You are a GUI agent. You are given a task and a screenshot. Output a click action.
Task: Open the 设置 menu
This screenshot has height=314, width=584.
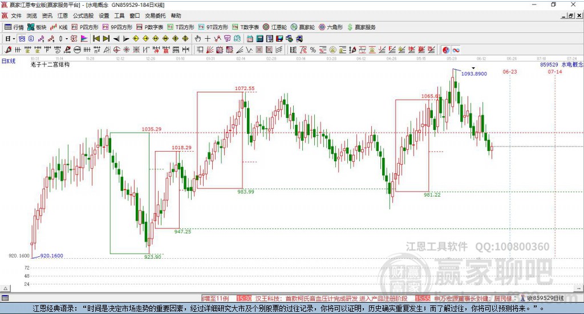pos(104,15)
